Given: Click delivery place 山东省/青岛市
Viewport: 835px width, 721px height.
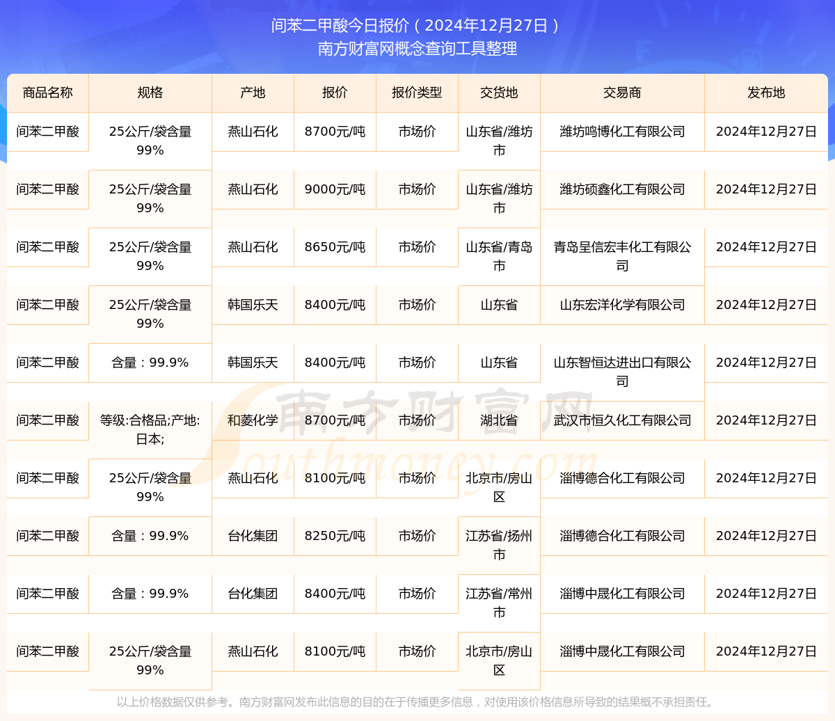Looking at the screenshot, I should pyautogui.click(x=499, y=256).
